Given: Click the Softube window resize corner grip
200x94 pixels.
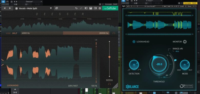Looking at the screenshot, I should coord(116,86).
